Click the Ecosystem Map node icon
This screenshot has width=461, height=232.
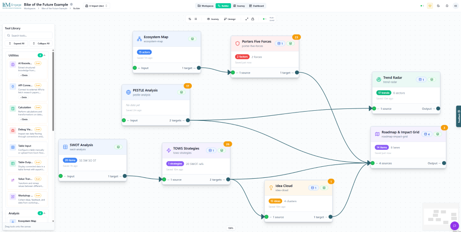[139, 39]
